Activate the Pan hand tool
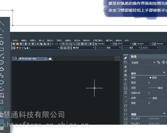The height and width of the screenshot is (133, 167). (63, 44)
